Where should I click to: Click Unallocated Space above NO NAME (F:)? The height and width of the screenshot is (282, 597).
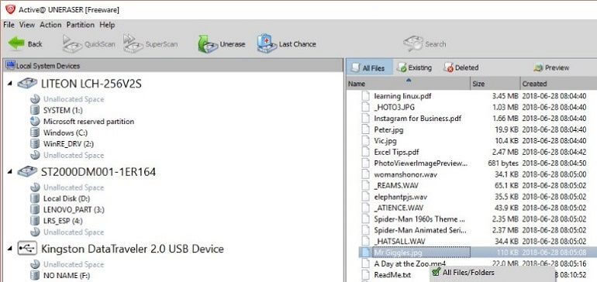(x=73, y=264)
